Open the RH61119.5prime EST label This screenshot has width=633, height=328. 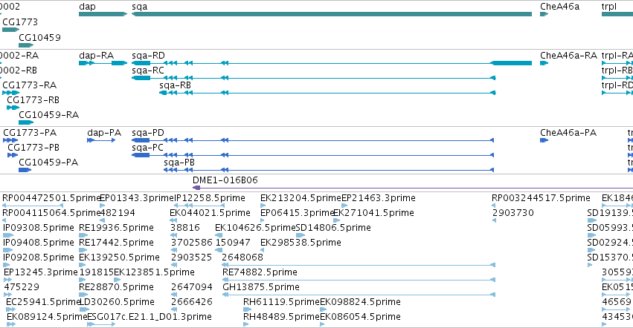click(281, 302)
